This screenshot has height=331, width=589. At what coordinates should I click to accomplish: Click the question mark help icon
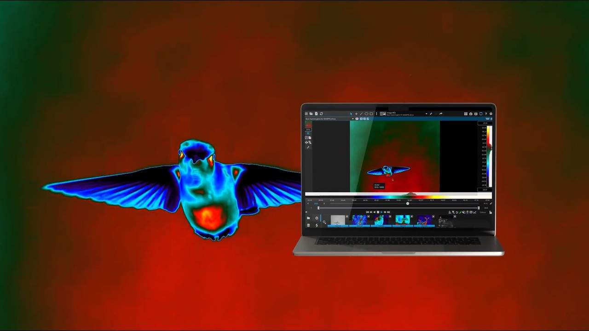tap(486, 114)
